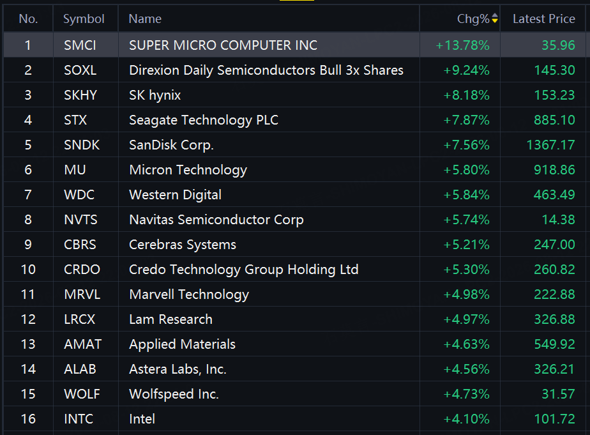Screen dimensions: 590x435
Task: Select the Astera Labs, Inc. row
Action: pos(294,369)
